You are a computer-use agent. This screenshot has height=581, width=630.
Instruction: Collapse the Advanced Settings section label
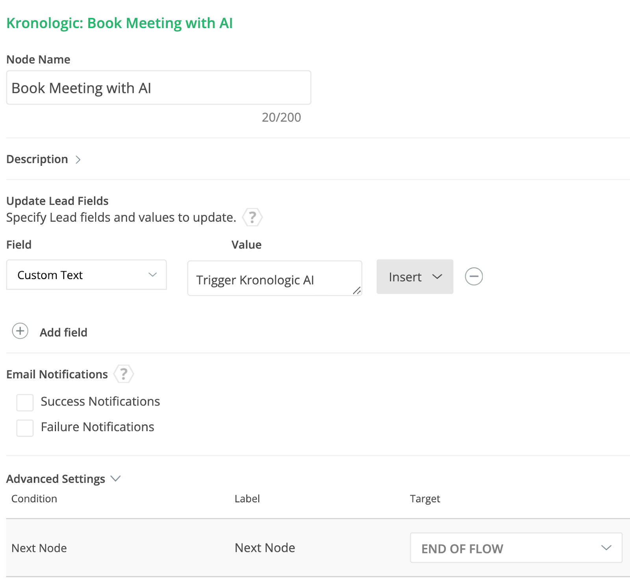pos(56,479)
